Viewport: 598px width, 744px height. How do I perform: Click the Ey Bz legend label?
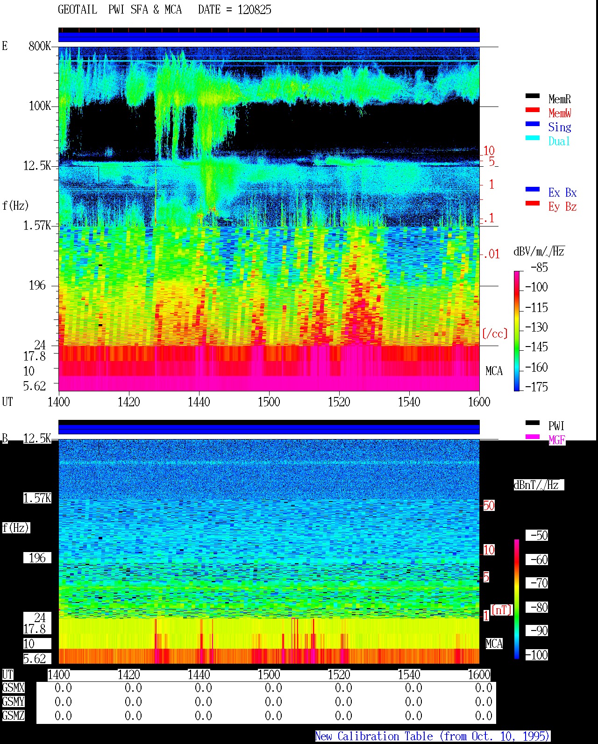point(562,206)
